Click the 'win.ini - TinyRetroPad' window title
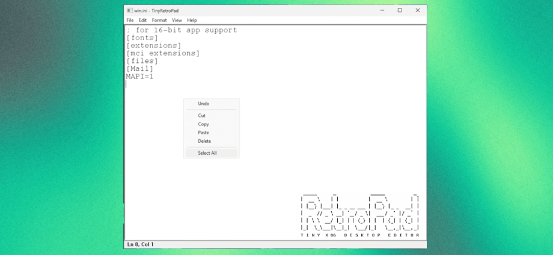Viewport: 553px width, 255px height. click(156, 11)
